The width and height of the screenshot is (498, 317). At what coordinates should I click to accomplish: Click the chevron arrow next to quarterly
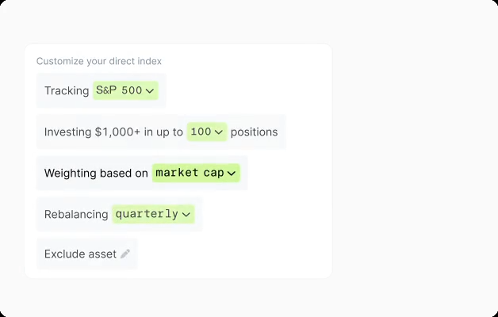click(186, 214)
